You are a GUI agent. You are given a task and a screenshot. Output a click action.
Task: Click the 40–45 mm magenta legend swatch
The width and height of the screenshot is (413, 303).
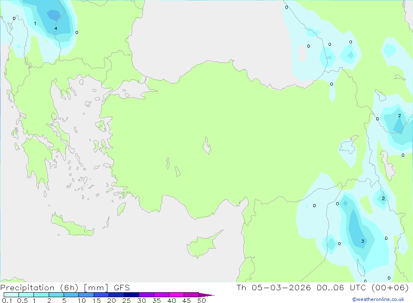[176, 295]
